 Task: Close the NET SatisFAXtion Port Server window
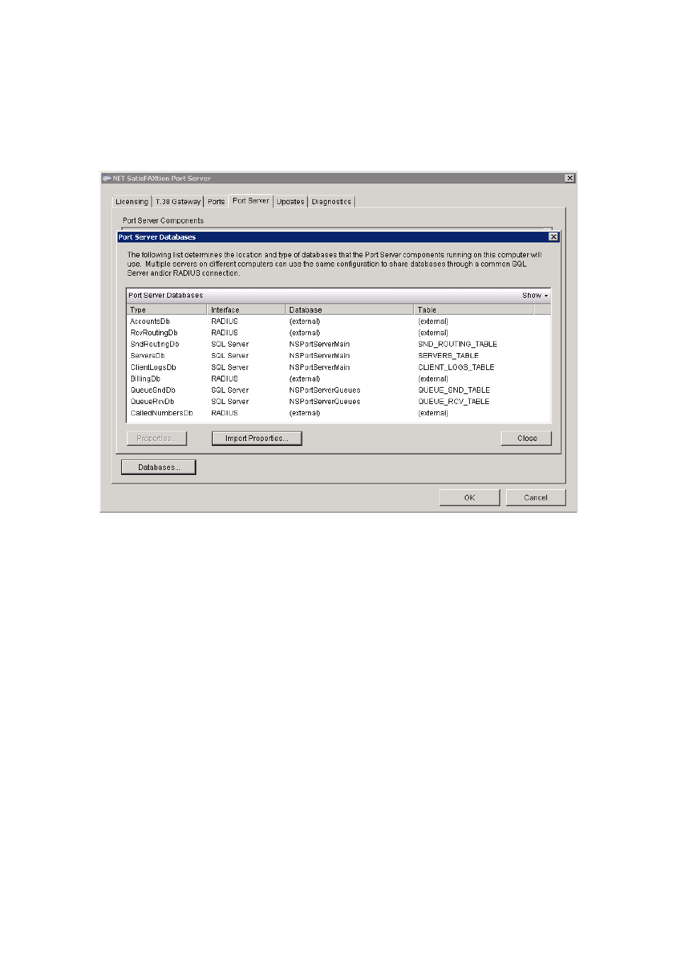click(570, 178)
